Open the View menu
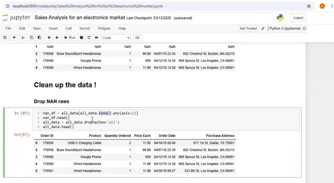334x183 pixels. pos(37,28)
